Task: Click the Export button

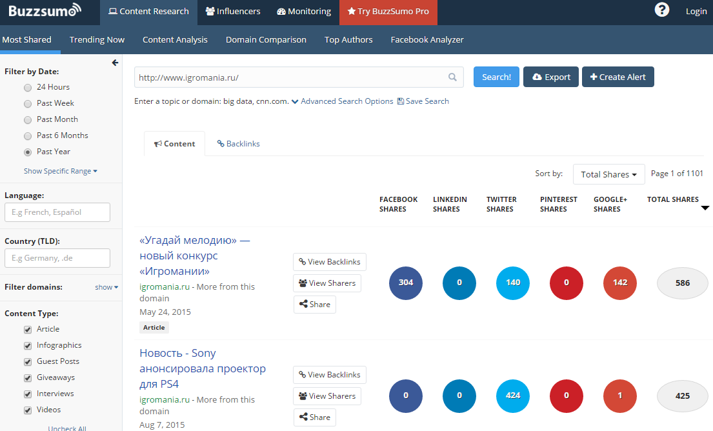Action: pyautogui.click(x=551, y=77)
